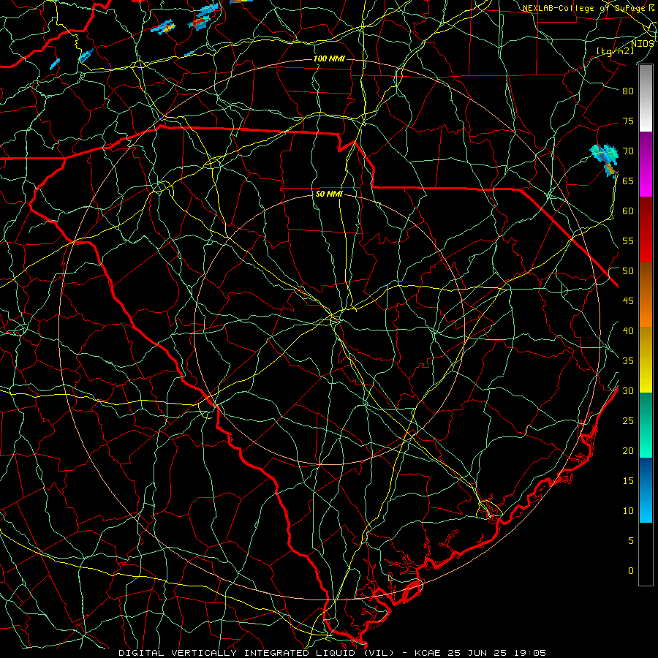The image size is (658, 658).
Task: Click the KCAE station ID in the footer
Action: pos(427,653)
